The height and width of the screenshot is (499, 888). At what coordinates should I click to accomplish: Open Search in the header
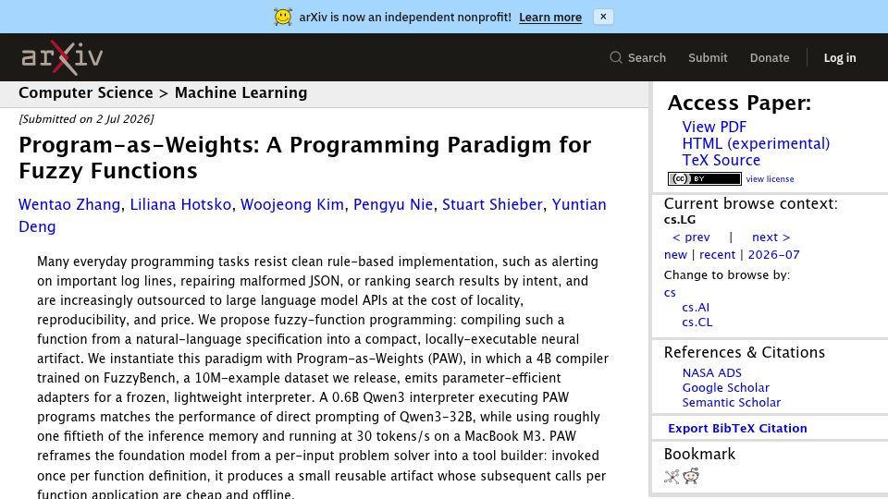637,57
